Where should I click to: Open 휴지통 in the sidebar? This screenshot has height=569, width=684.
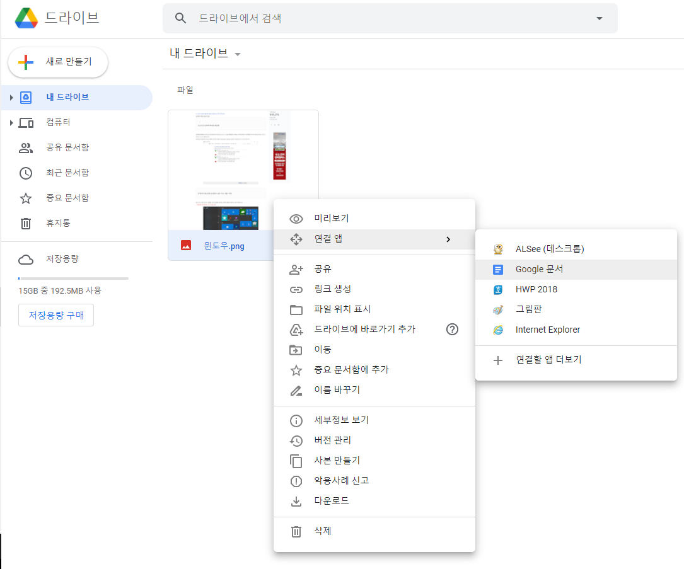tap(77, 224)
